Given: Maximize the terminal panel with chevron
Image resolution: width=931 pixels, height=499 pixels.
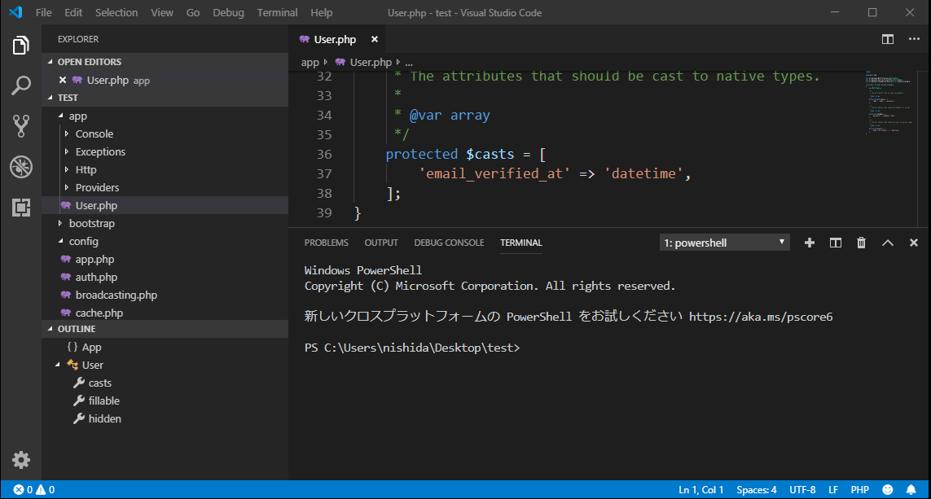Looking at the screenshot, I should [x=888, y=243].
